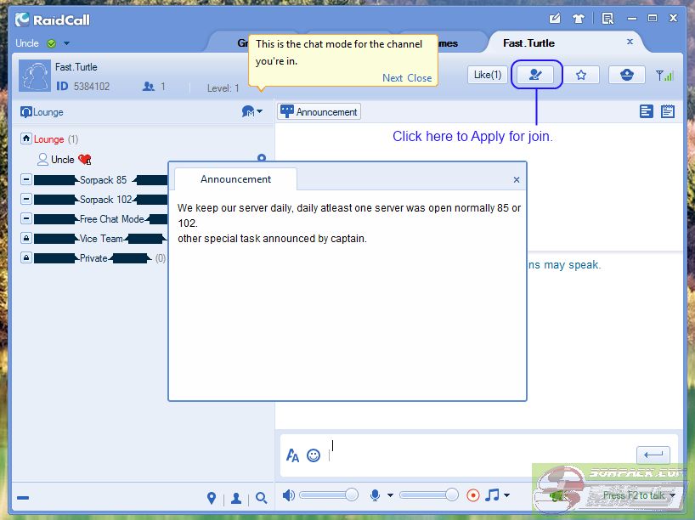
Task: Collapse the Free Chat Mode channel group
Action: (26, 218)
